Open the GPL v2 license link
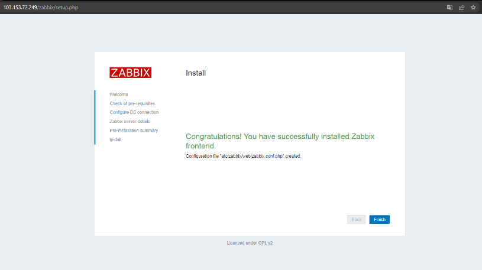 (x=266, y=243)
